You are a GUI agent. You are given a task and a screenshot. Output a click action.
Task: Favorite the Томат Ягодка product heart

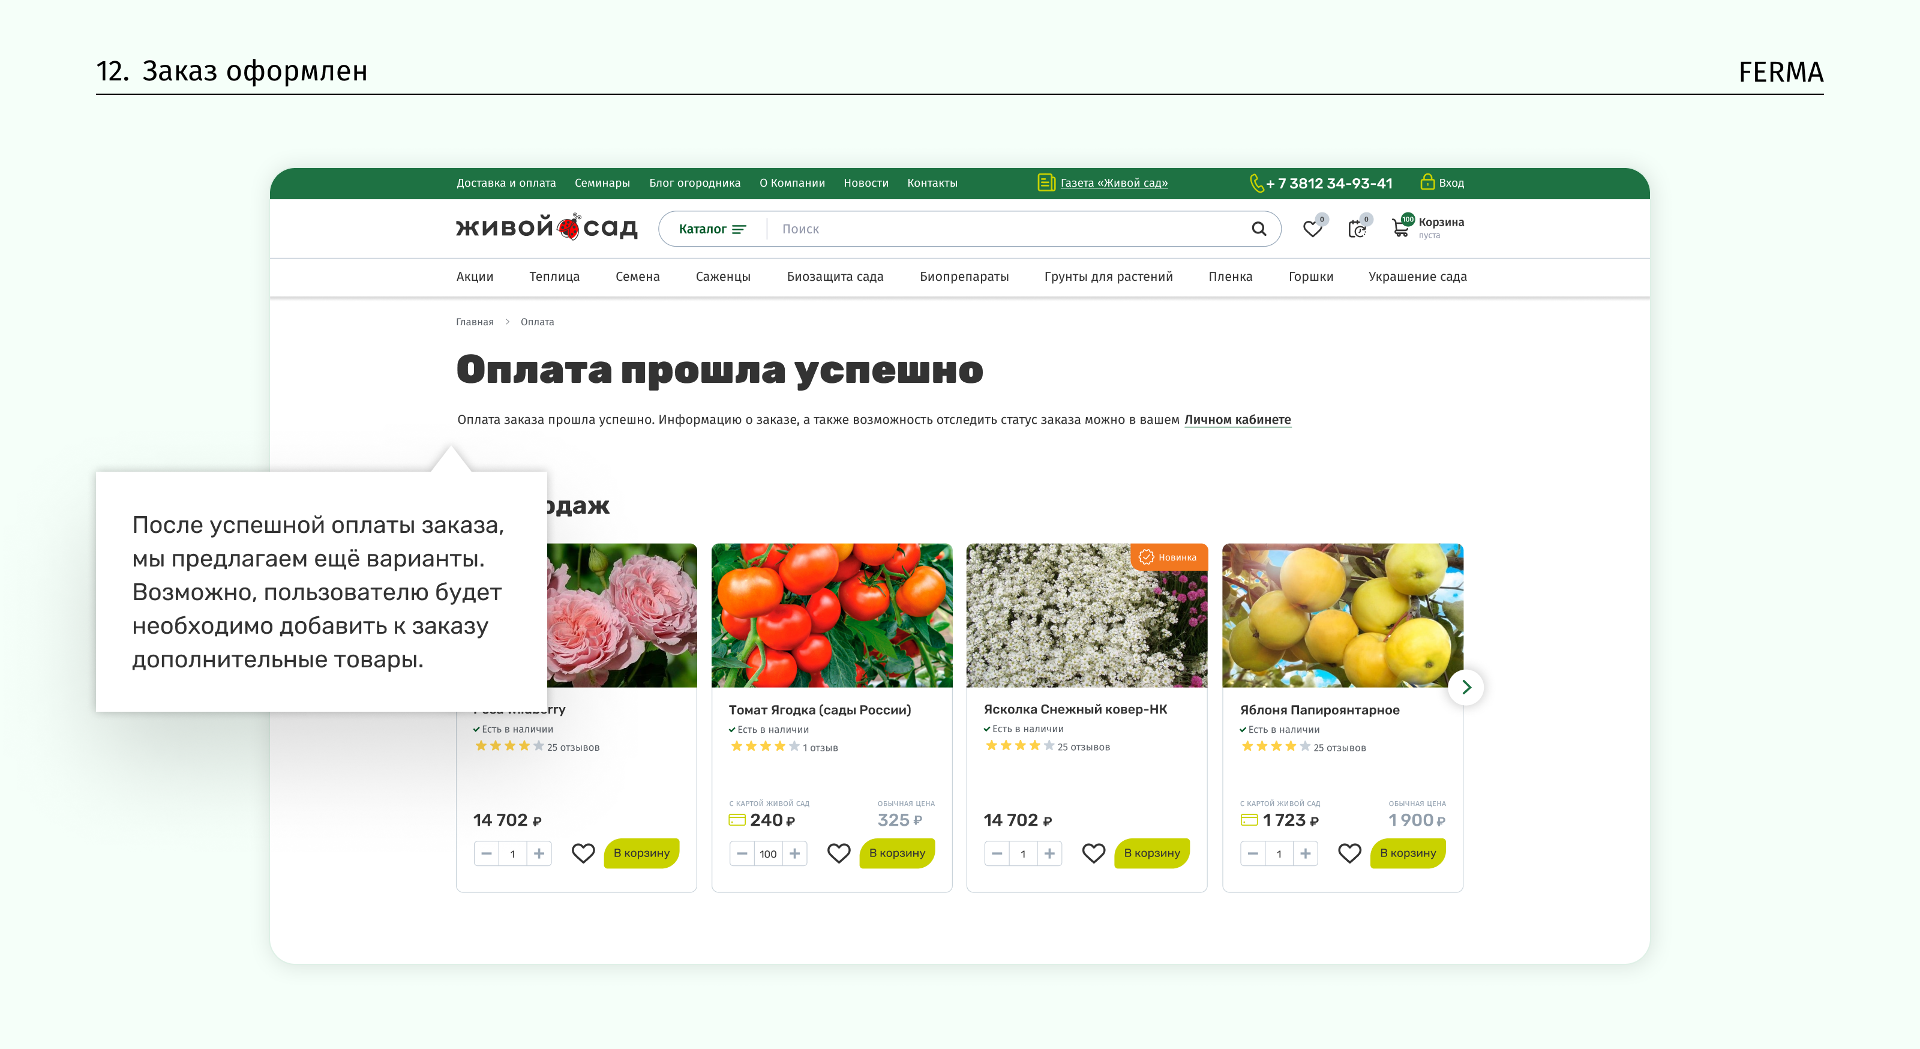[839, 853]
